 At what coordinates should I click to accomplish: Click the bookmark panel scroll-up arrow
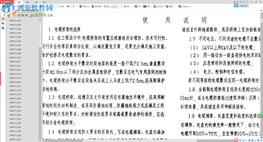tap(40, 20)
